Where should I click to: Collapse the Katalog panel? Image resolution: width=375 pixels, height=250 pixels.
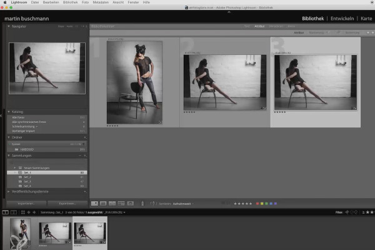pyautogui.click(x=9, y=112)
